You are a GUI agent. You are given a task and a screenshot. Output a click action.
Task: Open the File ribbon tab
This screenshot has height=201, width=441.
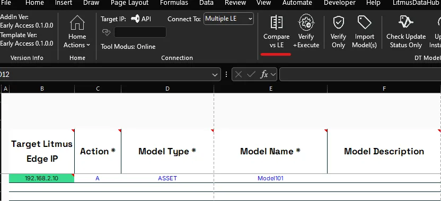(x=5, y=3)
